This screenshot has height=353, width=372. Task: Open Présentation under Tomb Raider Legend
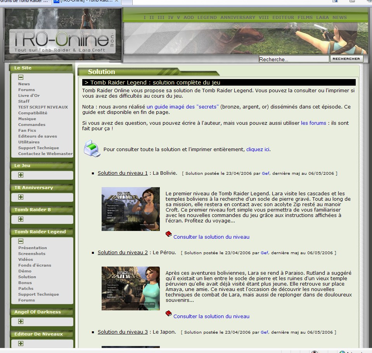[x=33, y=248]
